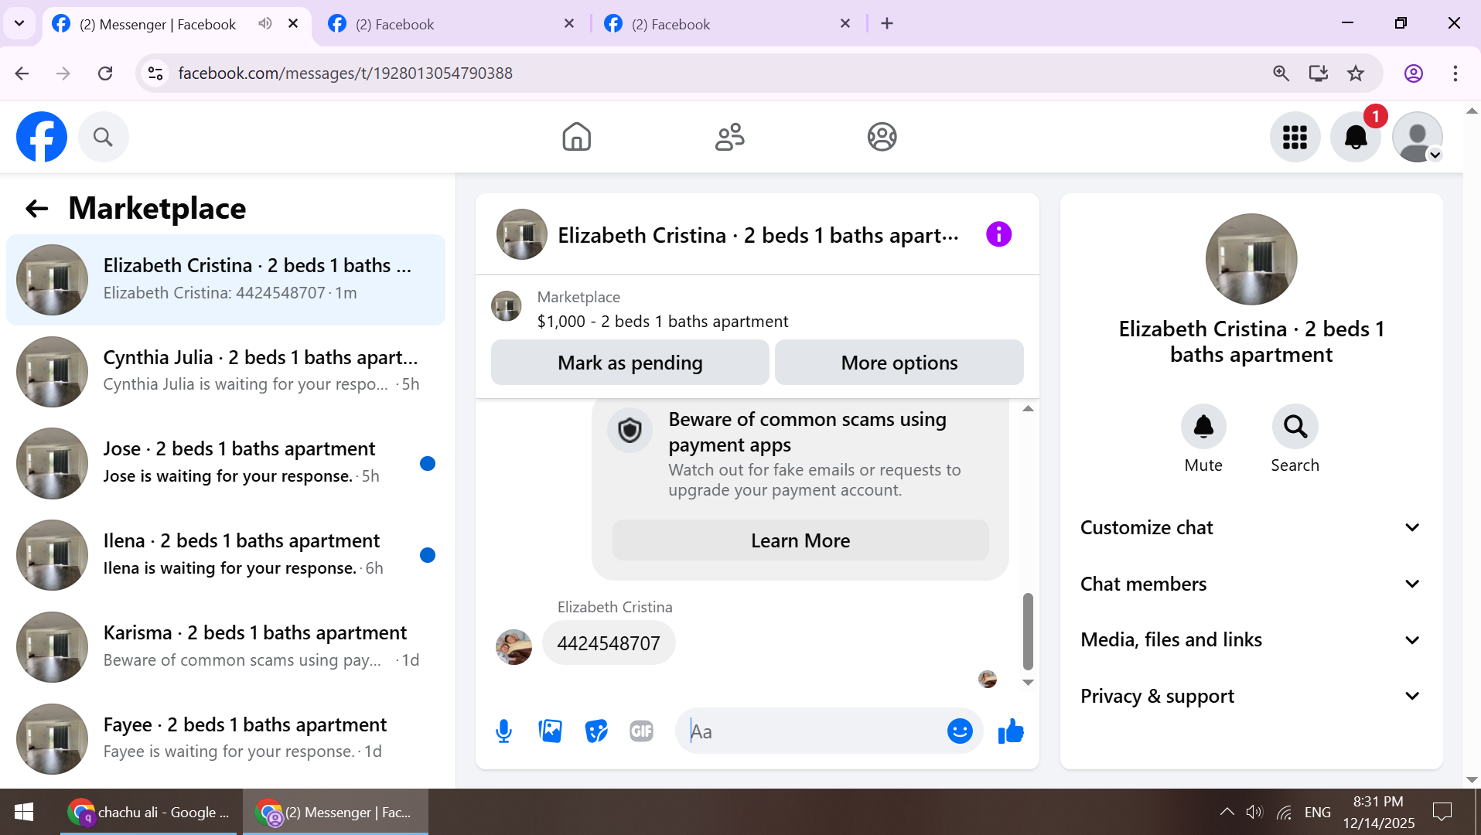Expand Customize chat section
Screen dimensions: 1481x835
[1251, 527]
